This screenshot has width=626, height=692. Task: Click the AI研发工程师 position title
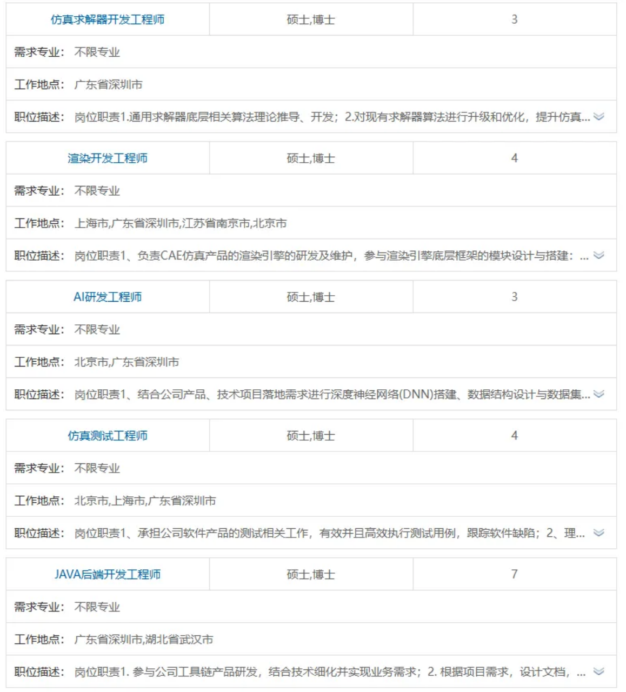[108, 297]
